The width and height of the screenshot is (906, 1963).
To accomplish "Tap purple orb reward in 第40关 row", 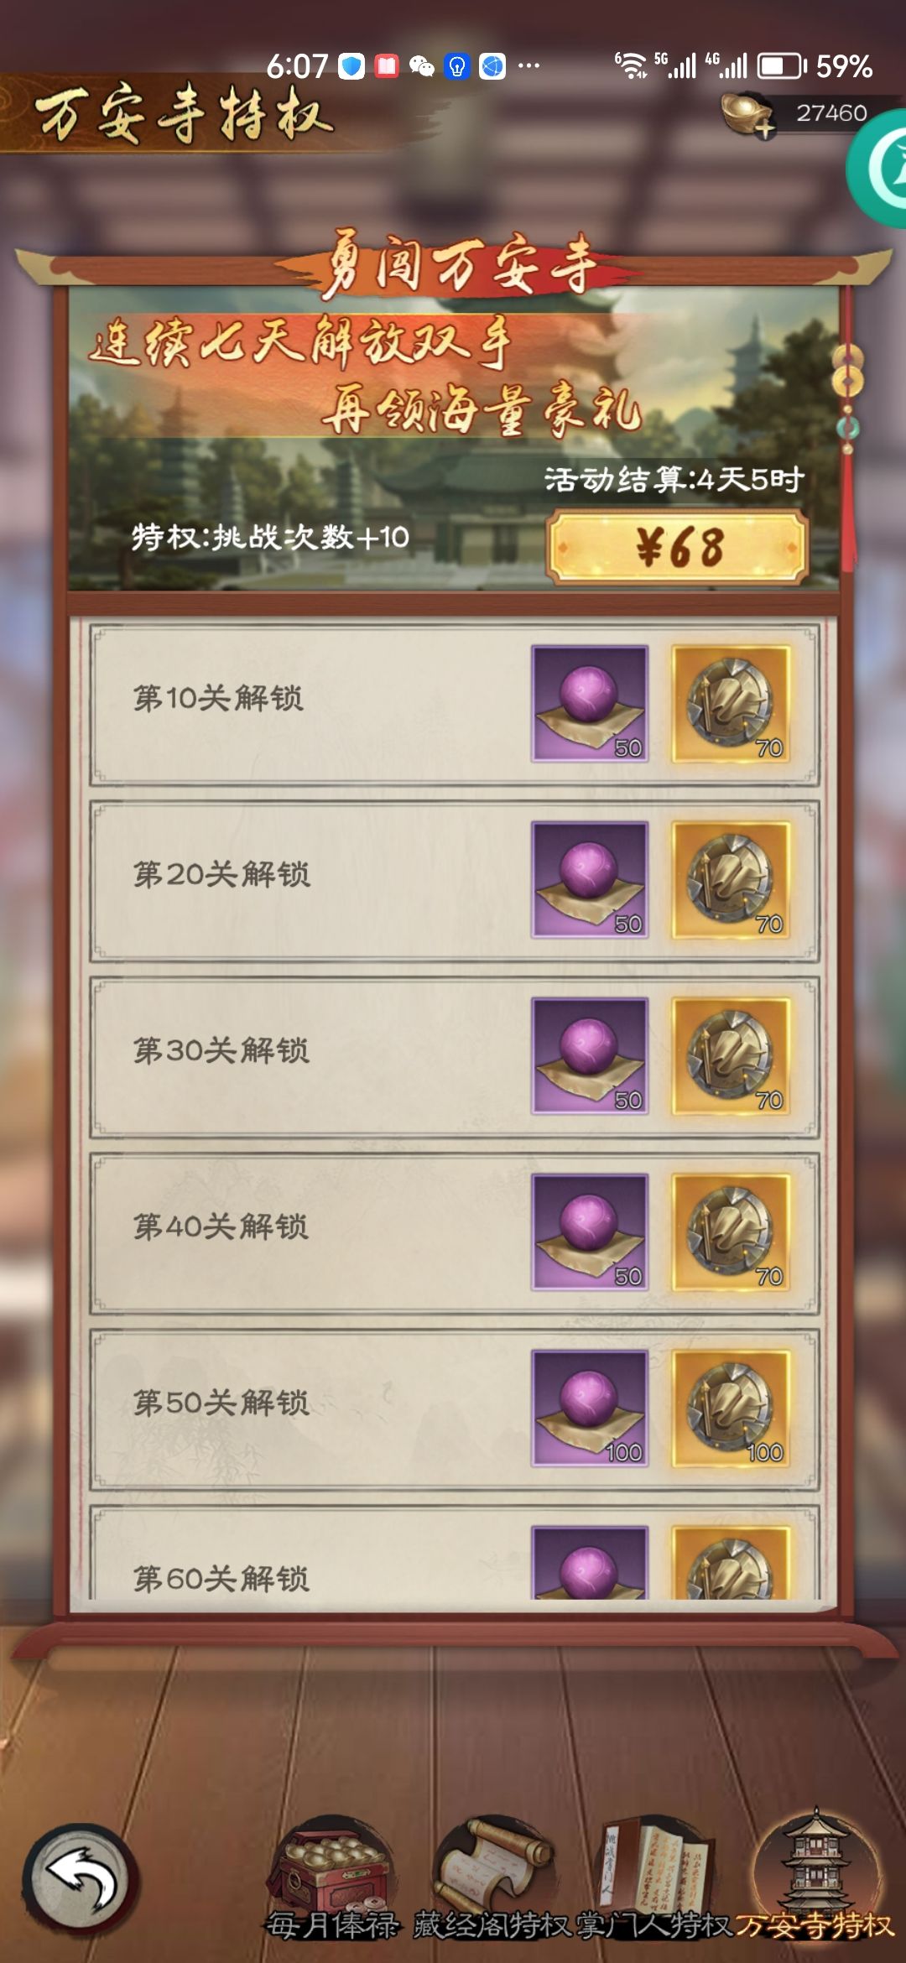I will 590,1232.
